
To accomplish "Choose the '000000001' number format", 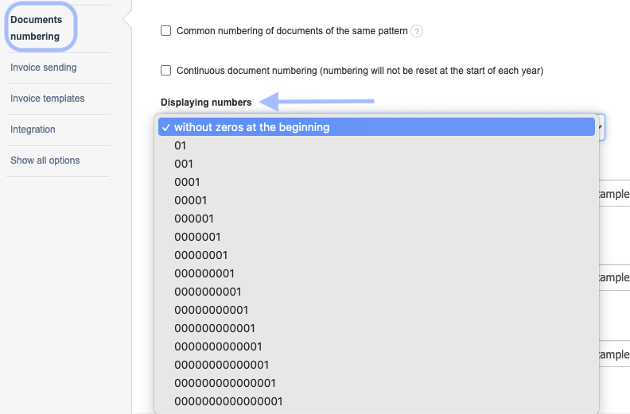I will [x=204, y=273].
